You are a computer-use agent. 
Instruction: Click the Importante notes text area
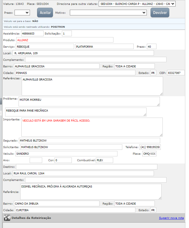click(x=92, y=127)
